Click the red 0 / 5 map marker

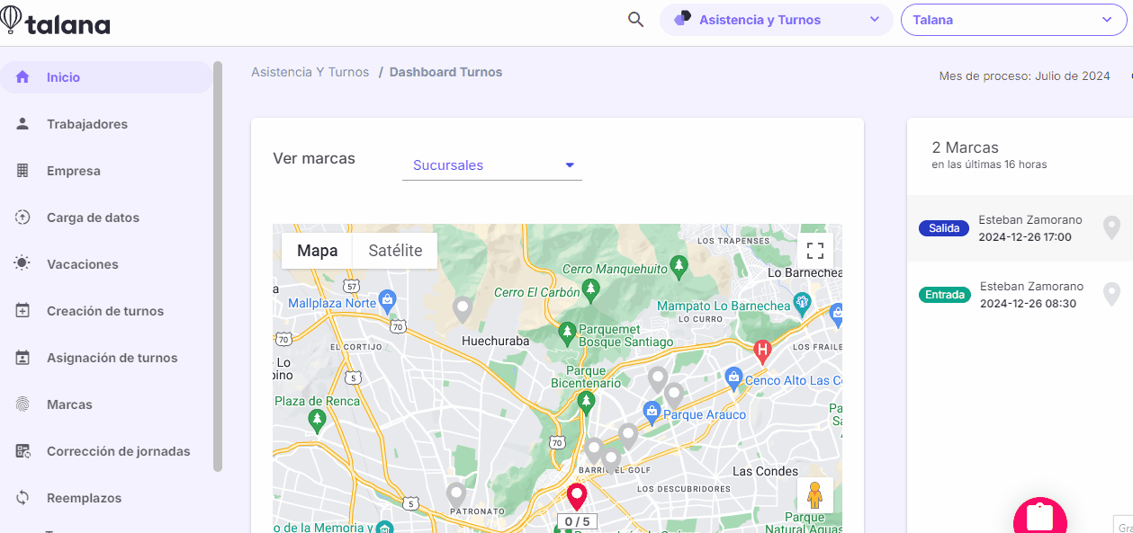pos(576,497)
